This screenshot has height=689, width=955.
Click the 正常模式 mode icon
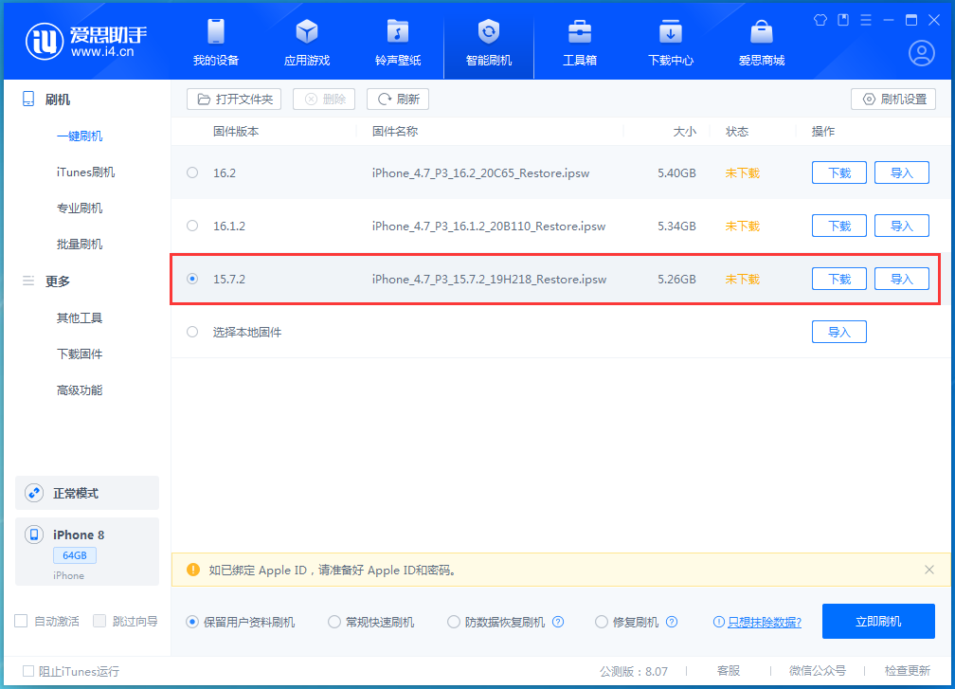coord(34,493)
